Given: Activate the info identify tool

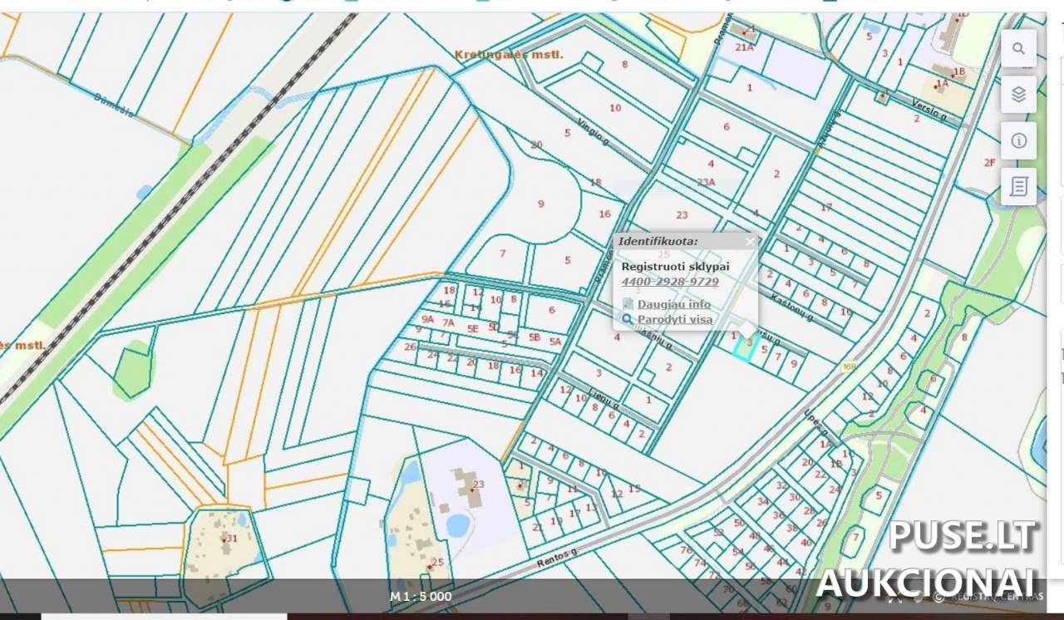Looking at the screenshot, I should click(1018, 140).
